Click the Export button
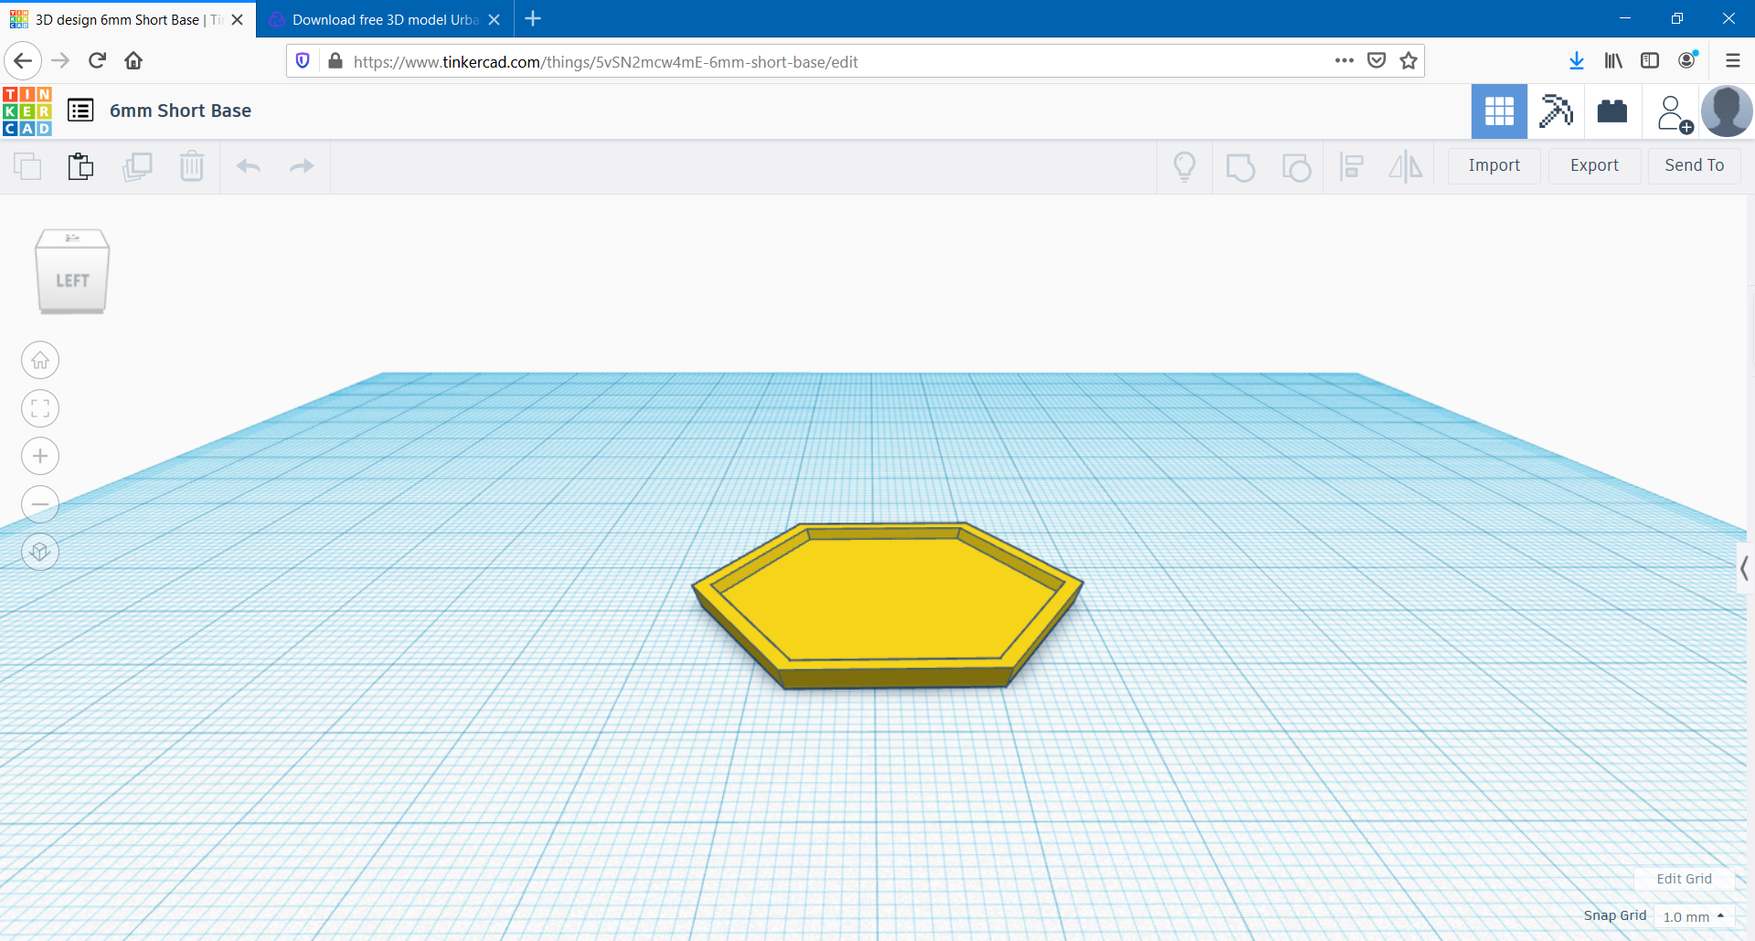 (1594, 165)
